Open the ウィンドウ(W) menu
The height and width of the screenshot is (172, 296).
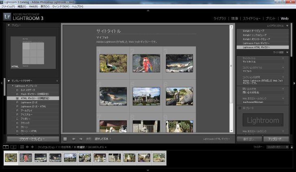pyautogui.click(x=61, y=7)
